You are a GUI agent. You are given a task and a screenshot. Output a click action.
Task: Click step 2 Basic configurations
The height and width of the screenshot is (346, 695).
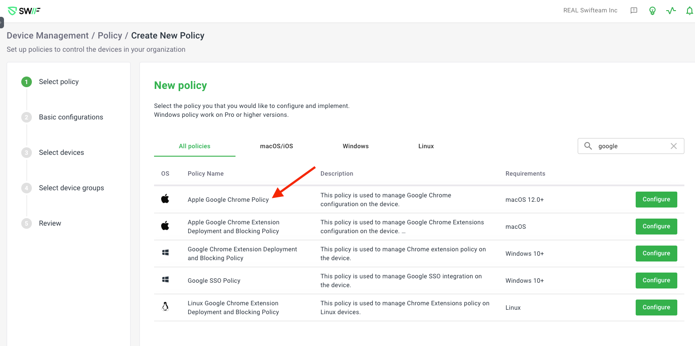pyautogui.click(x=71, y=117)
